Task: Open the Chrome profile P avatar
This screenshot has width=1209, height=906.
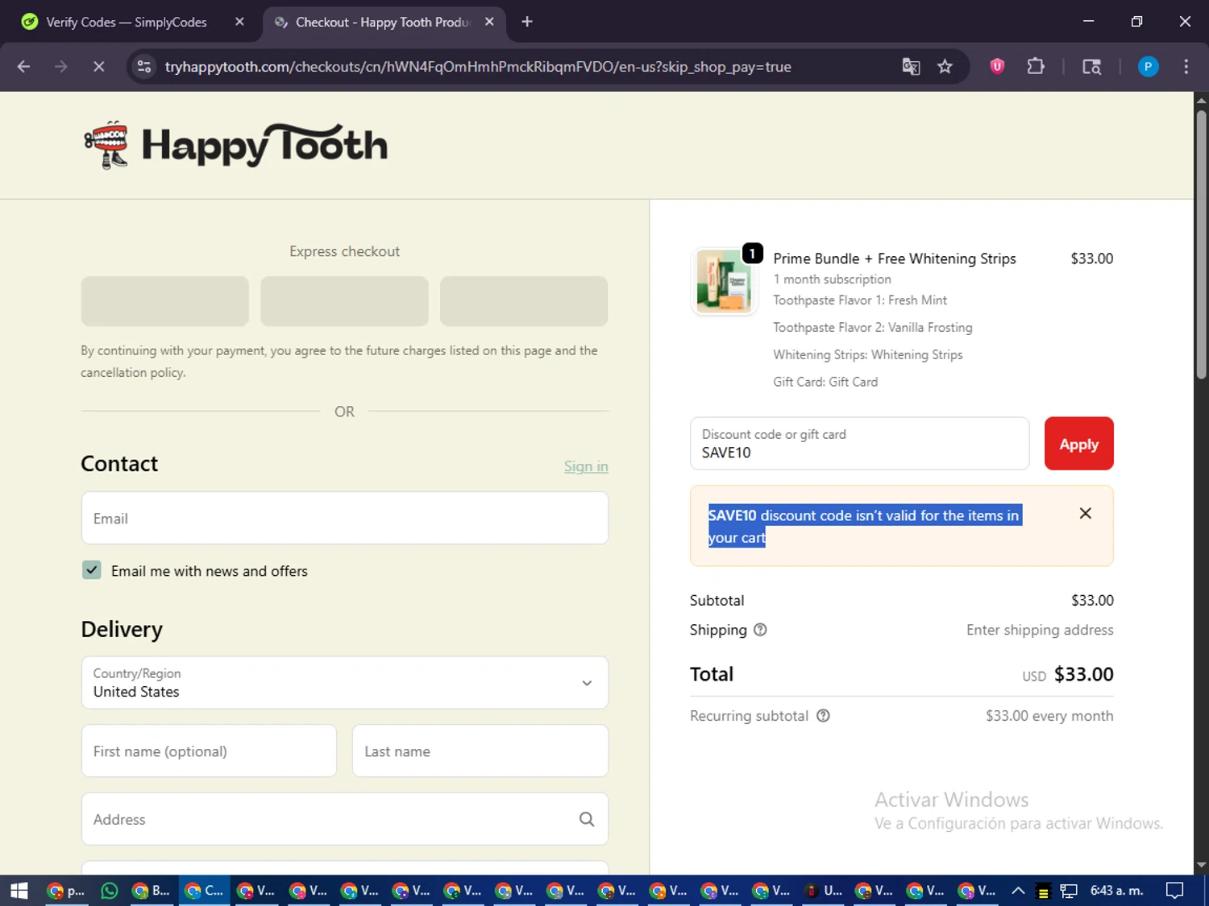Action: [x=1148, y=67]
